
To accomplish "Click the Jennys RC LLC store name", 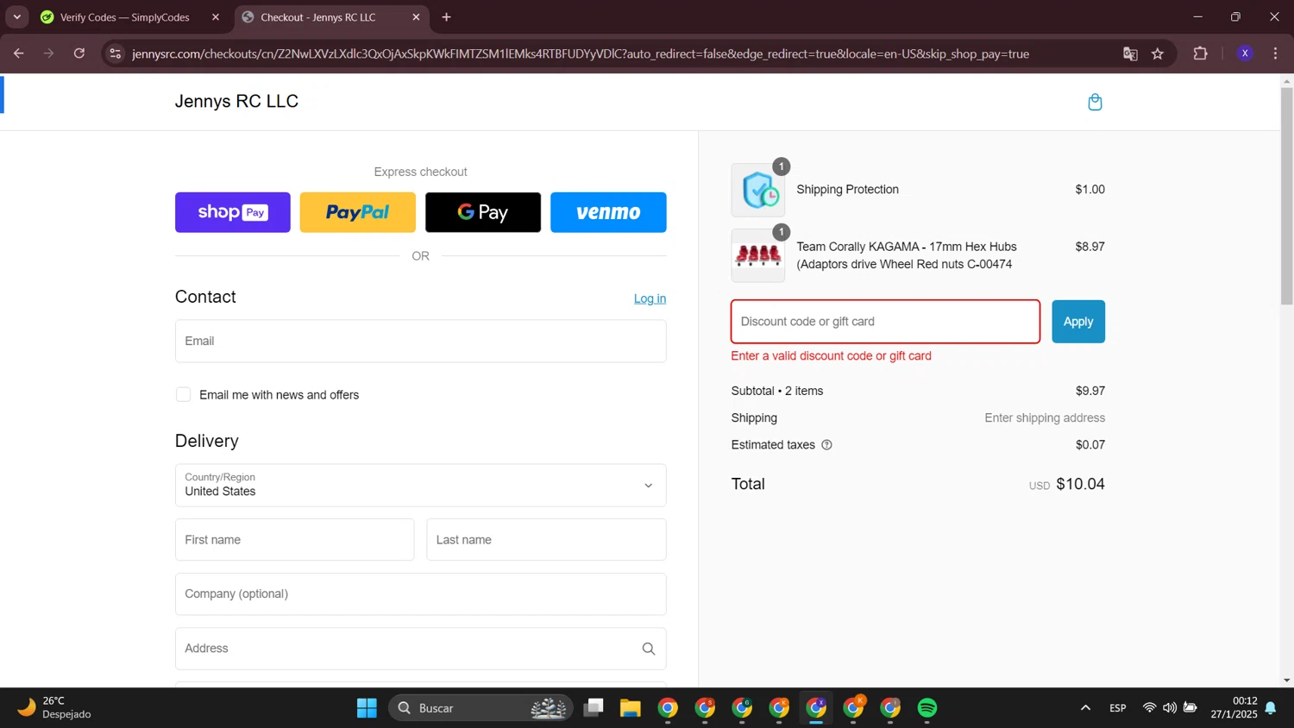I will tap(236, 101).
